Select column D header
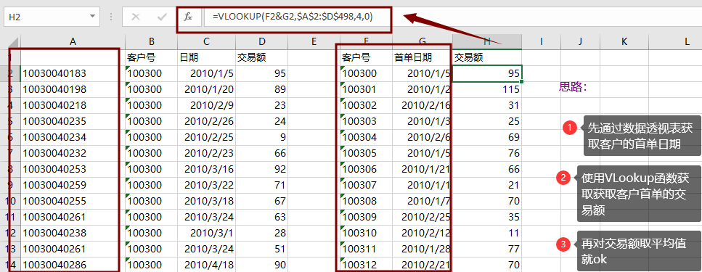 click(262, 41)
